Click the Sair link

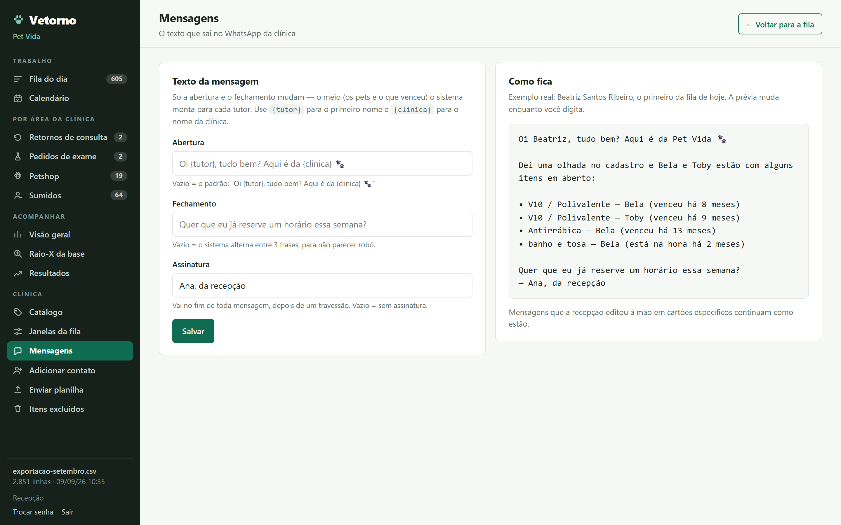pos(67,512)
